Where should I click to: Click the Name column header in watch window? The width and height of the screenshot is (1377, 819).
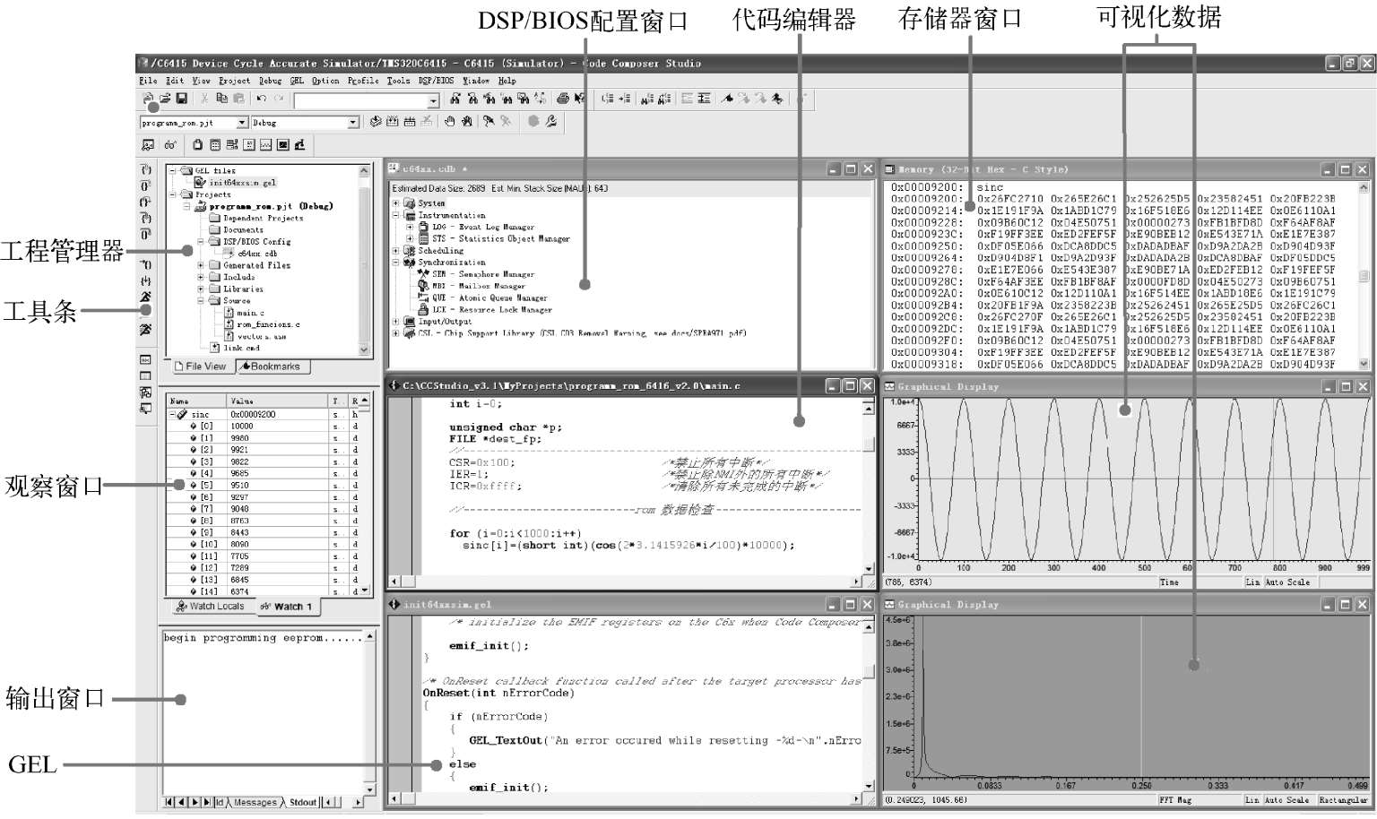point(196,401)
